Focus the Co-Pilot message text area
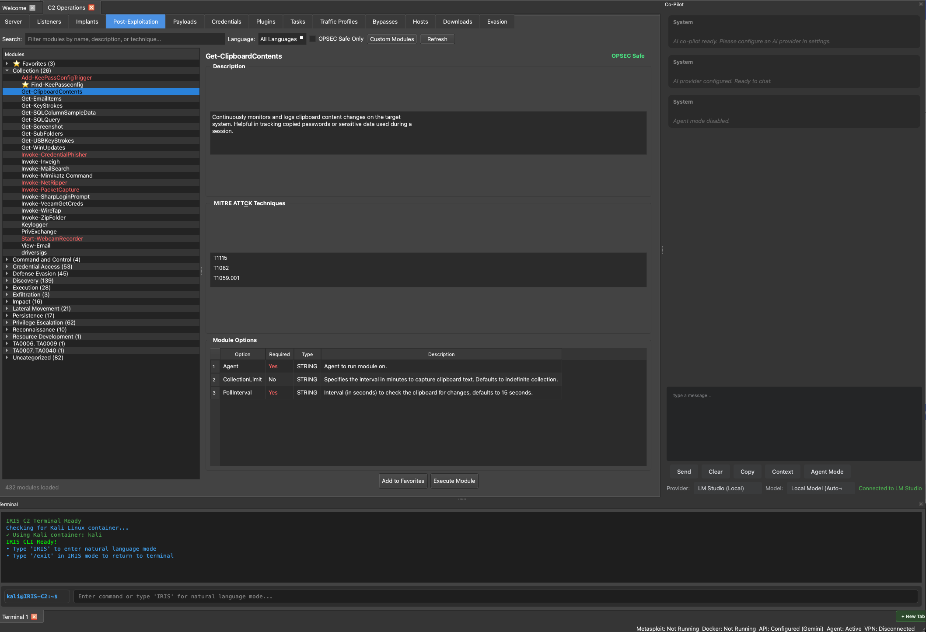 click(x=794, y=423)
